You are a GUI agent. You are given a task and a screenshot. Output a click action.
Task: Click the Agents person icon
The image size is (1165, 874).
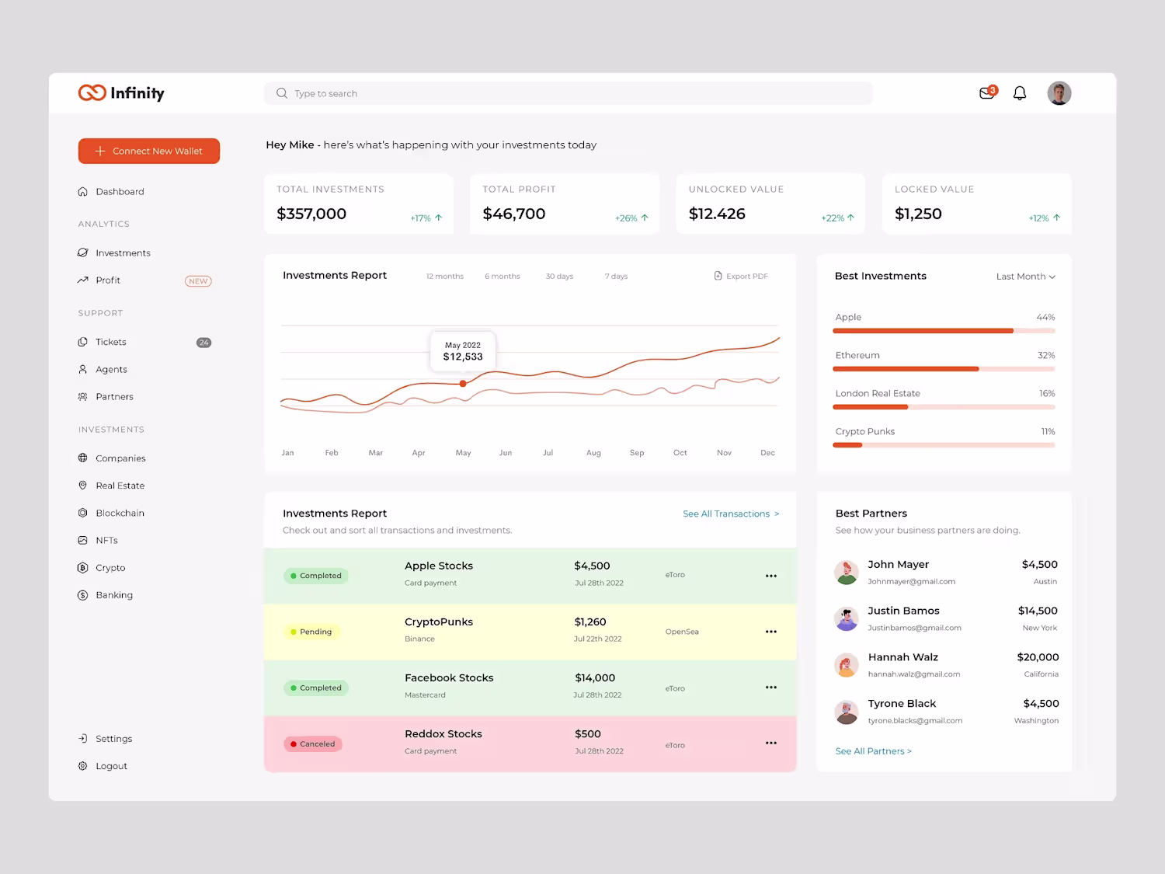click(x=83, y=370)
